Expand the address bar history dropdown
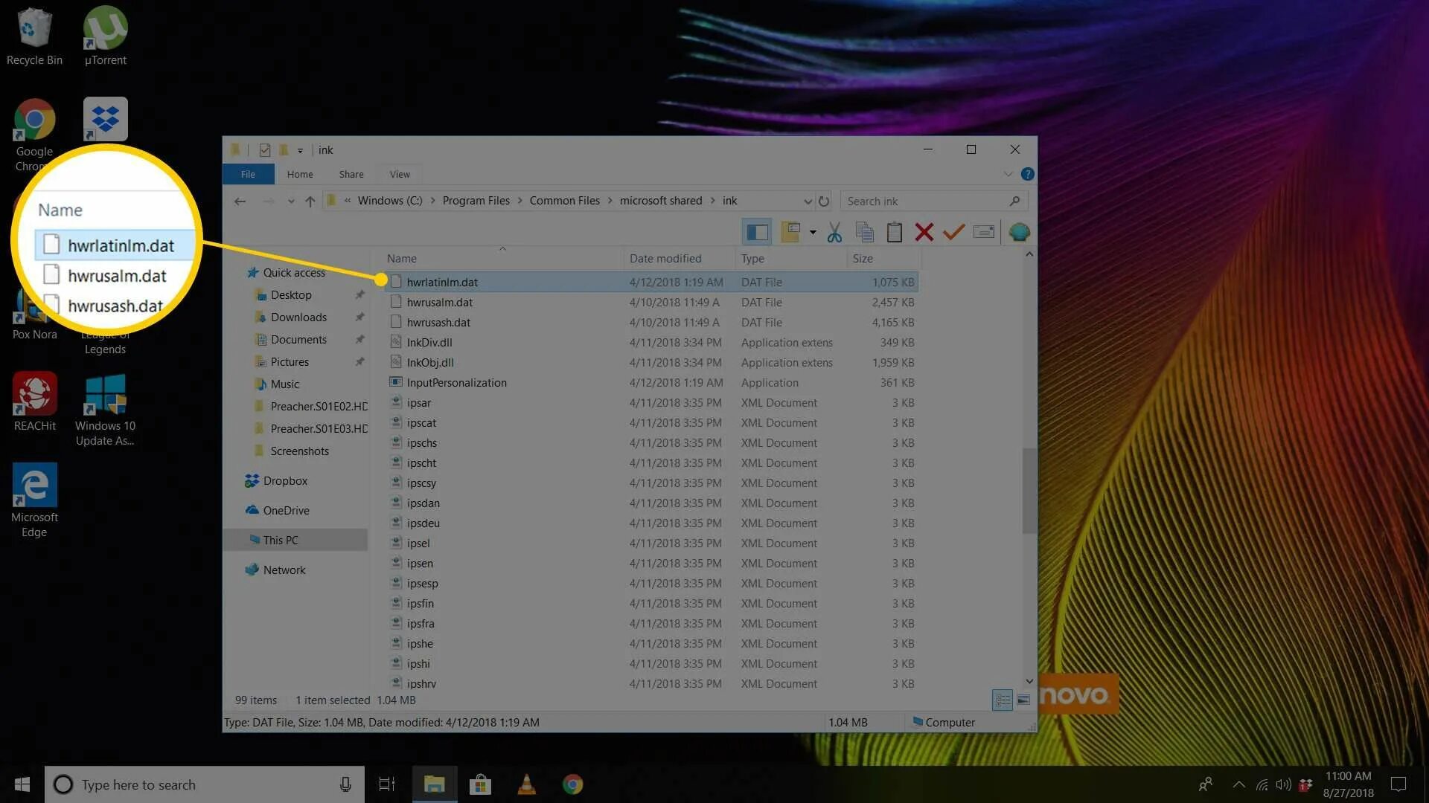Viewport: 1429px width, 803px height. pos(808,201)
